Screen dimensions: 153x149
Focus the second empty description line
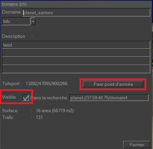(x=76, y=53)
